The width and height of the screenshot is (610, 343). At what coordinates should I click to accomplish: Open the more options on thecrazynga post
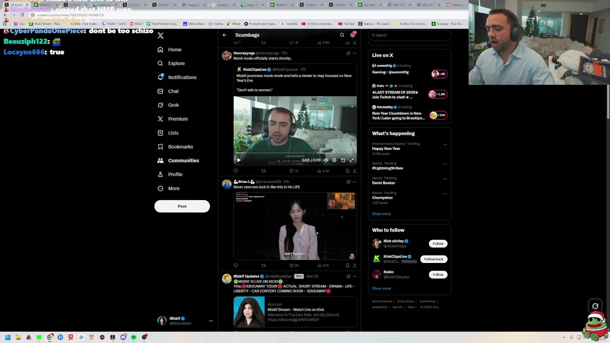point(355,53)
